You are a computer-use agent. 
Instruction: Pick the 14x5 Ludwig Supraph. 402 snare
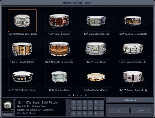96,21
